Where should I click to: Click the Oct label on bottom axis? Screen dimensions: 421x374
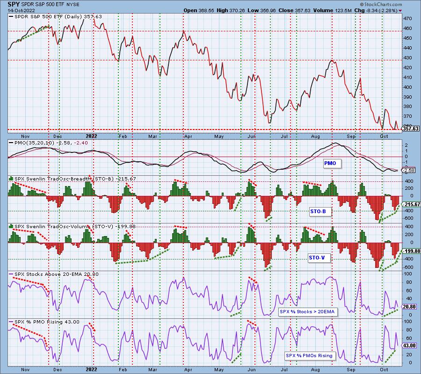(x=384, y=369)
